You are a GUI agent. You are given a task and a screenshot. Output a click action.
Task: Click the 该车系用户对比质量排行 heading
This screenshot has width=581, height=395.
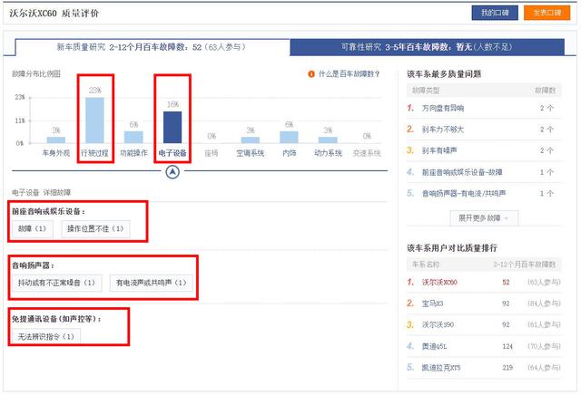[x=452, y=248]
